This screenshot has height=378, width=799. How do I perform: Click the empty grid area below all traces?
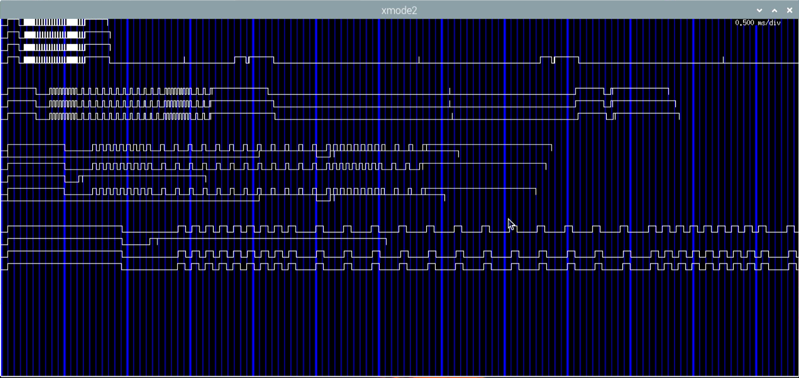tap(397, 326)
